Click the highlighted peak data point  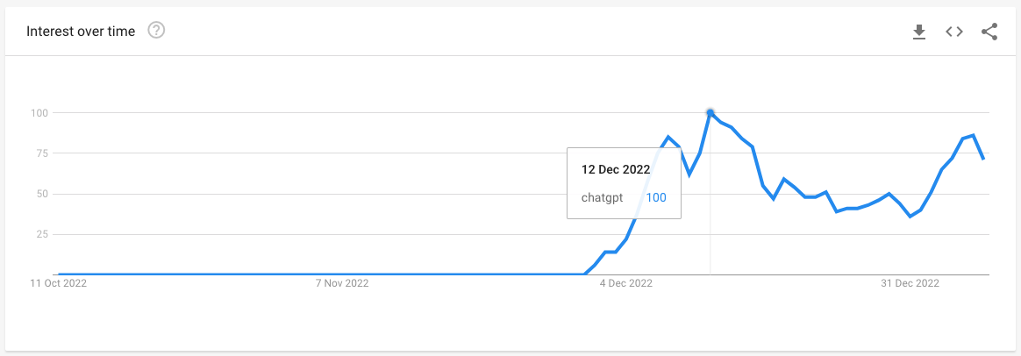point(710,112)
